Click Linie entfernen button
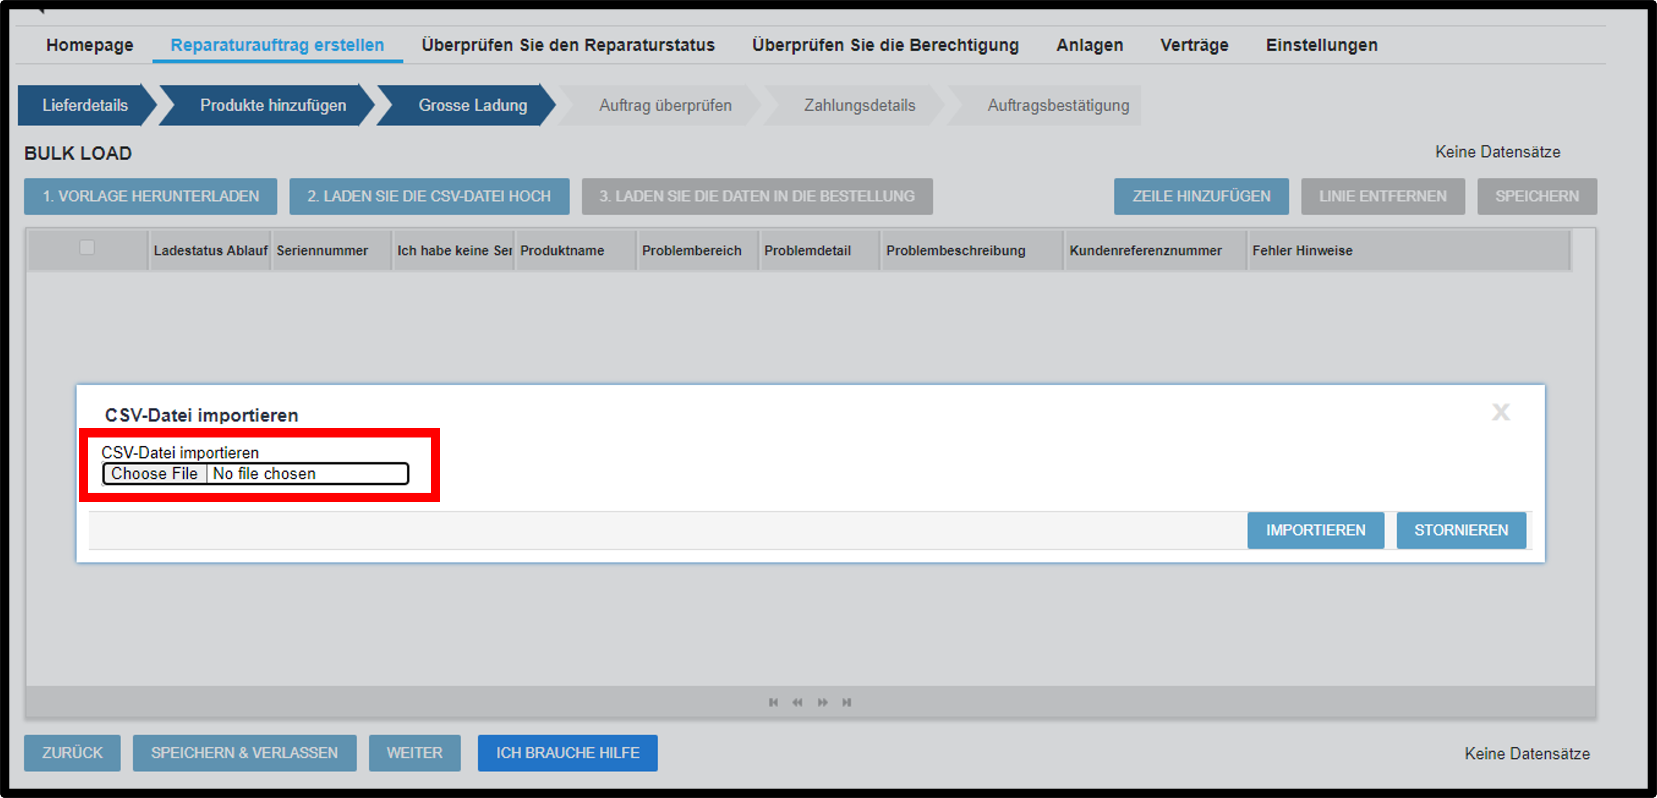 (1383, 196)
